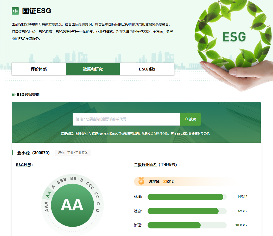Click the 总排名 23/312 text
The image size is (273, 236).
161,181
